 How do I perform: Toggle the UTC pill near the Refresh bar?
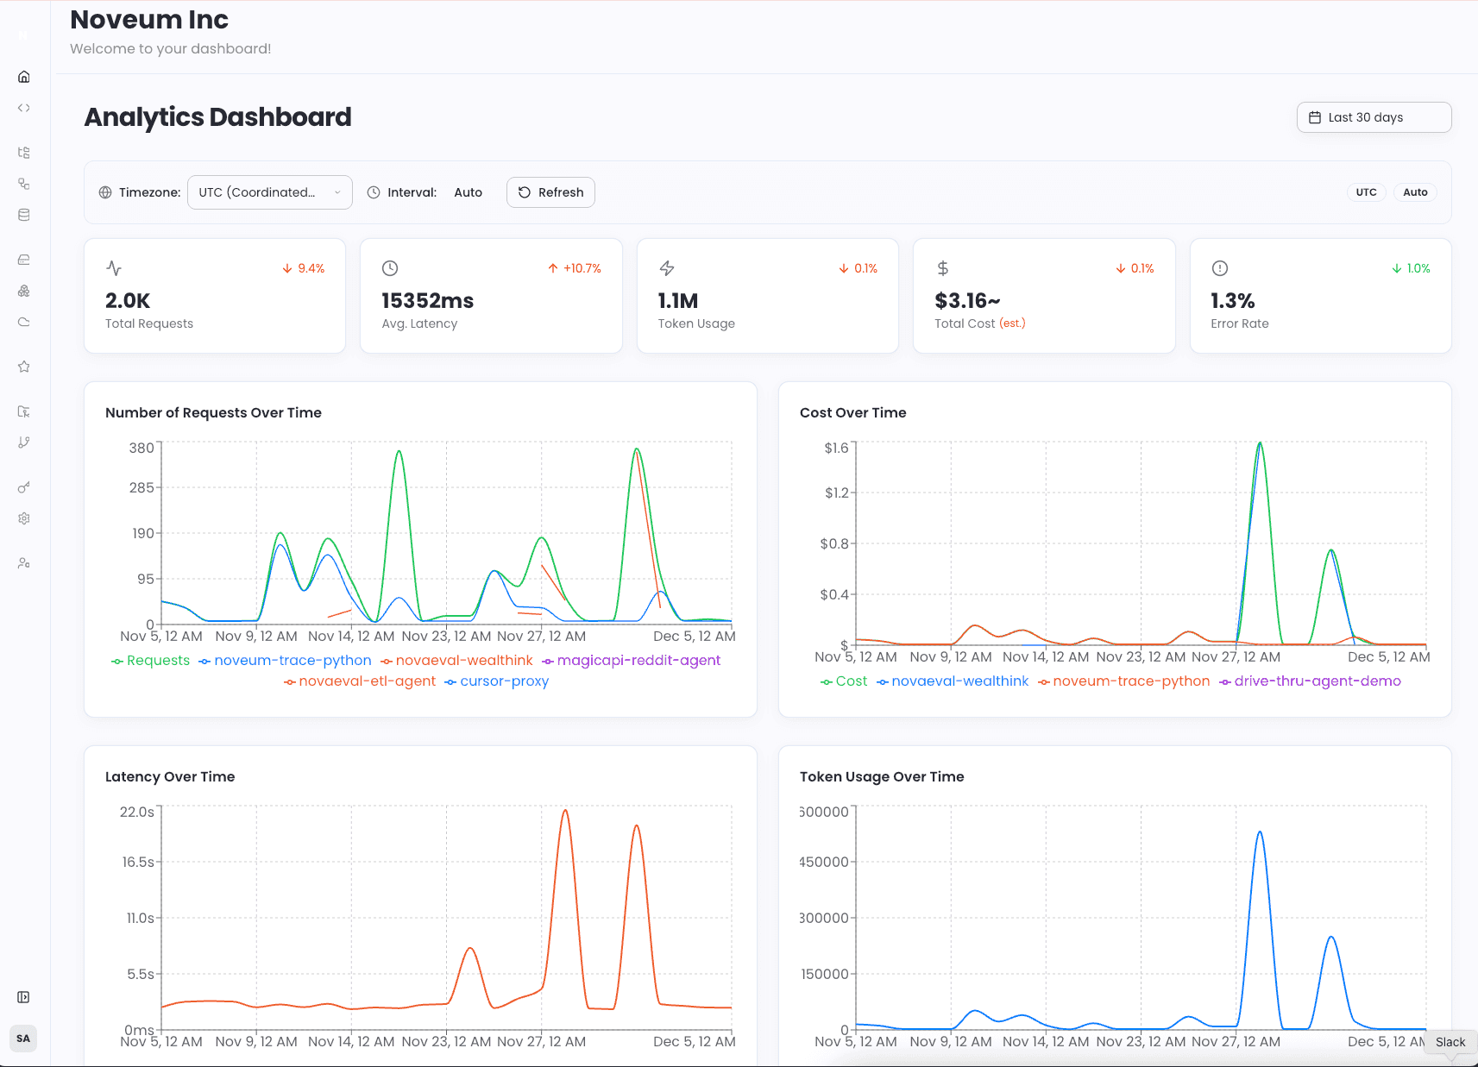coord(1366,191)
